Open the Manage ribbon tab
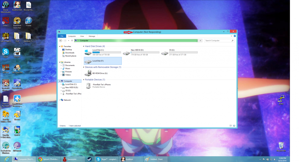Screen dimensions: 299x162 [x=92, y=36]
